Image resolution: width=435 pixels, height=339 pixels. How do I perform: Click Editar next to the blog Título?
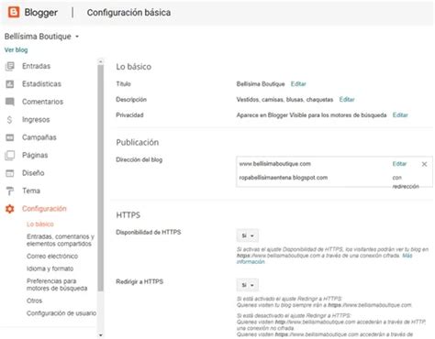point(298,83)
